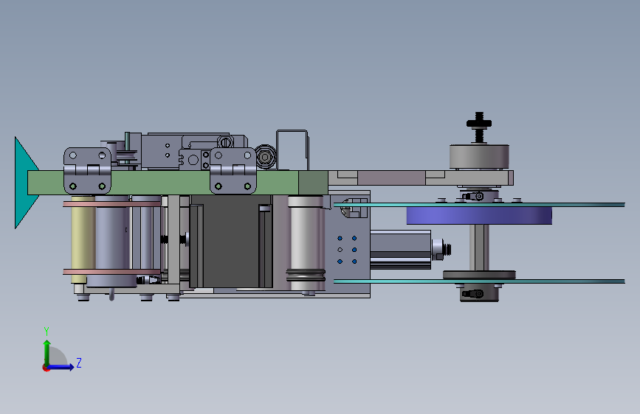
Task: Click the green Y axis of the triad
Action: coord(47,352)
